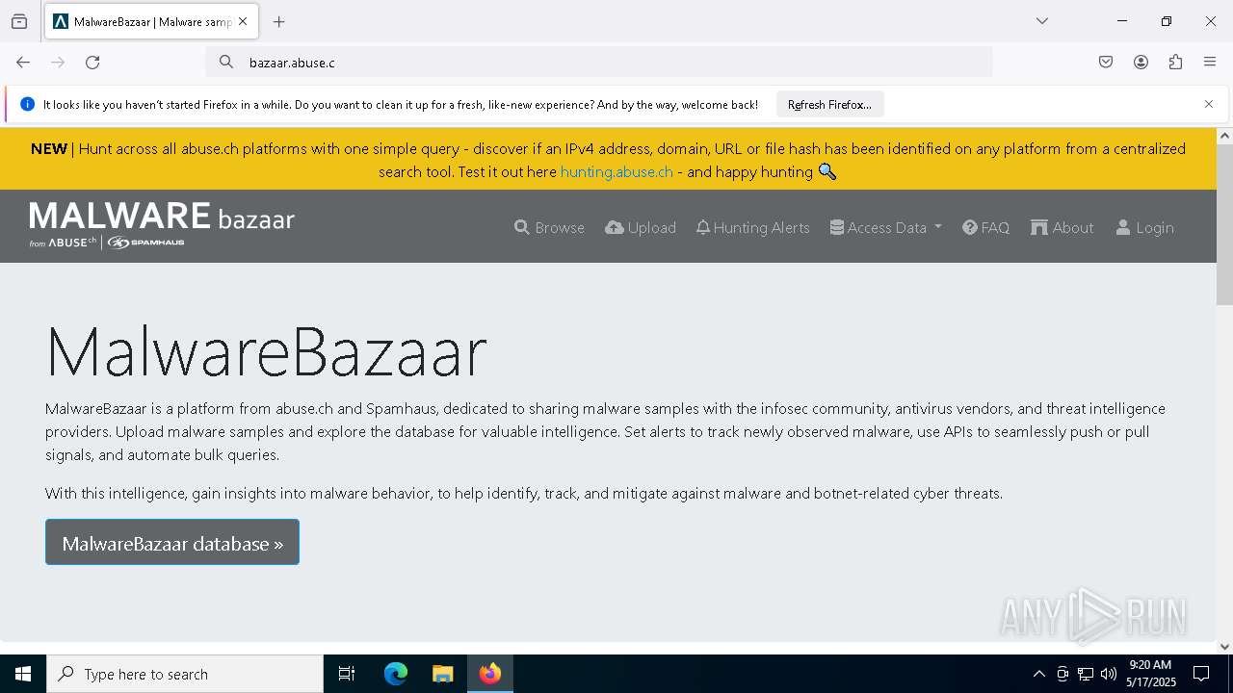Screen dimensions: 1233x693
Task: Follow the hunting.abuse.ch link
Action: click(x=616, y=171)
